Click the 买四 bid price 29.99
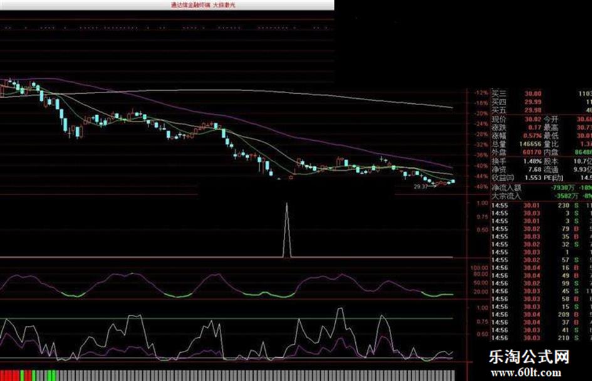The height and width of the screenshot is (381, 592). point(533,102)
